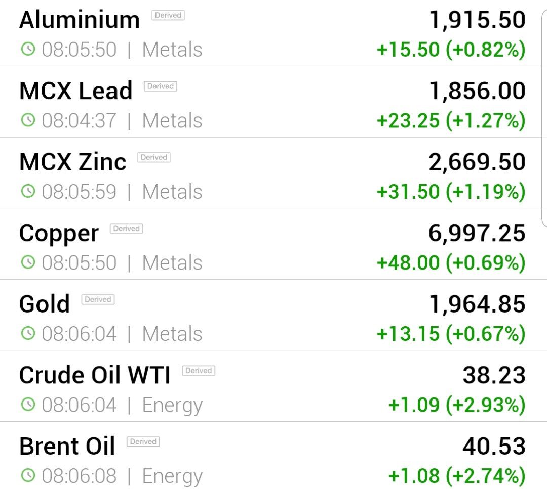Tap the Derived badge next to Aluminium

tap(168, 15)
